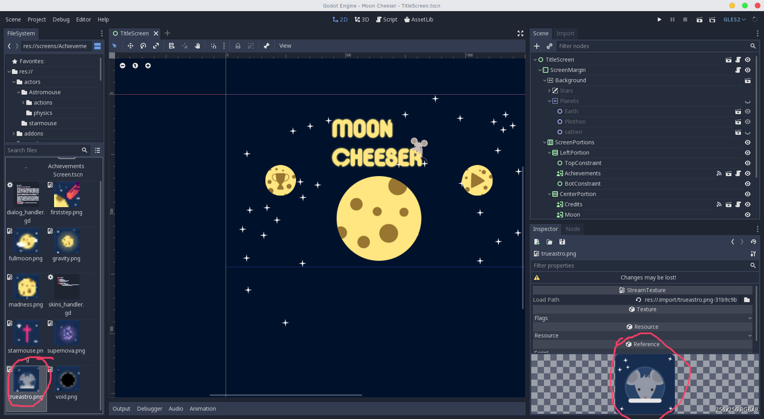Open the AssetLib workspace
764x419 pixels.
click(x=418, y=19)
